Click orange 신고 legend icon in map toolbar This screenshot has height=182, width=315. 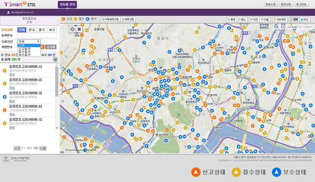[x=63, y=19]
